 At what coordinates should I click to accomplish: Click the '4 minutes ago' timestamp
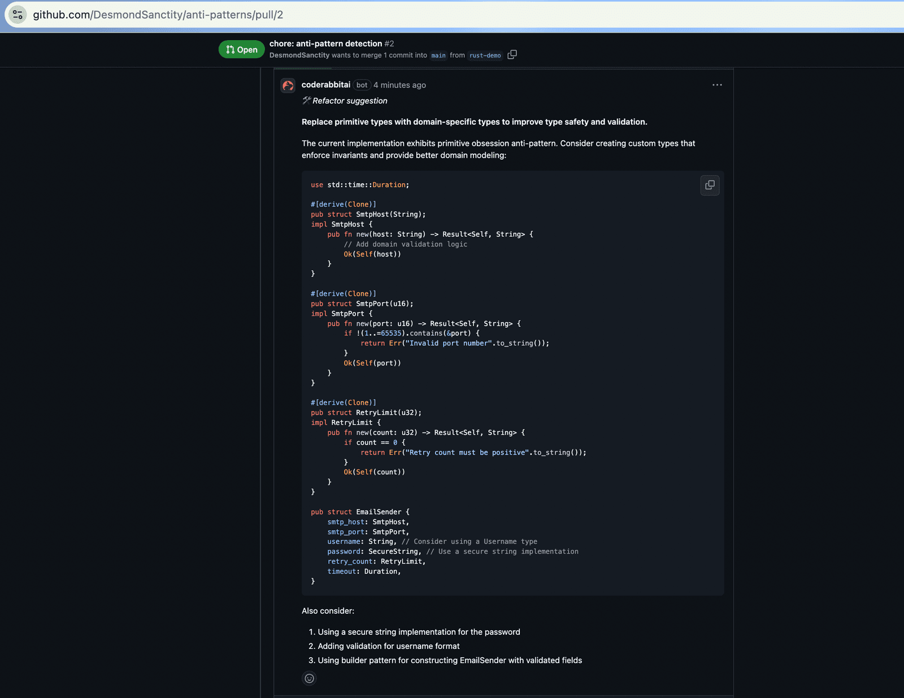[x=399, y=85]
